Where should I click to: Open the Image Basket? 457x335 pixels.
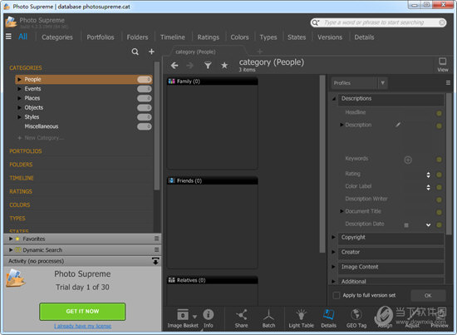coord(183,318)
